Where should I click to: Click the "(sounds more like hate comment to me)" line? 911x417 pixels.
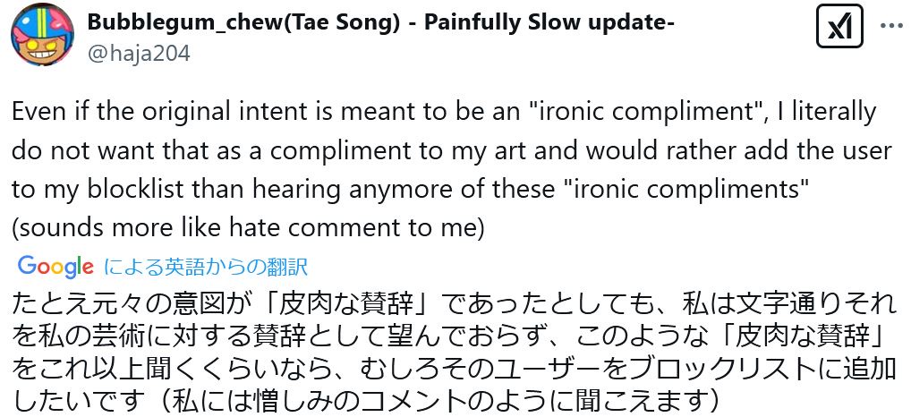pyautogui.click(x=248, y=228)
